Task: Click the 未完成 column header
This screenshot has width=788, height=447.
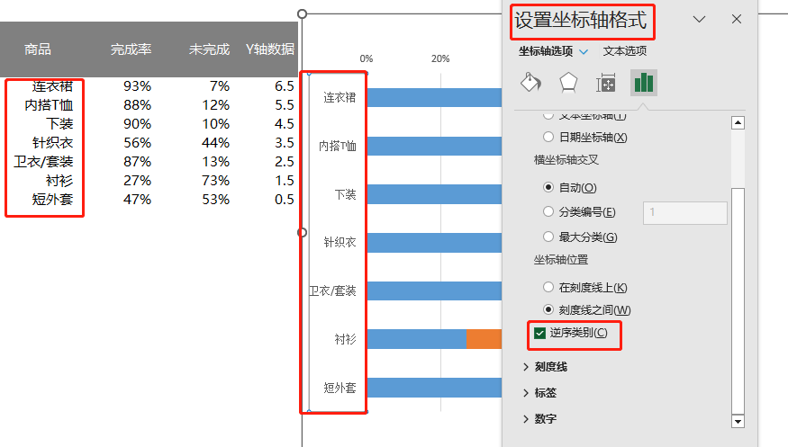Action: coord(209,49)
